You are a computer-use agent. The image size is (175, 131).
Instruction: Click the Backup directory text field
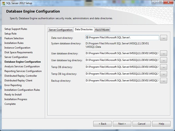point(122,81)
